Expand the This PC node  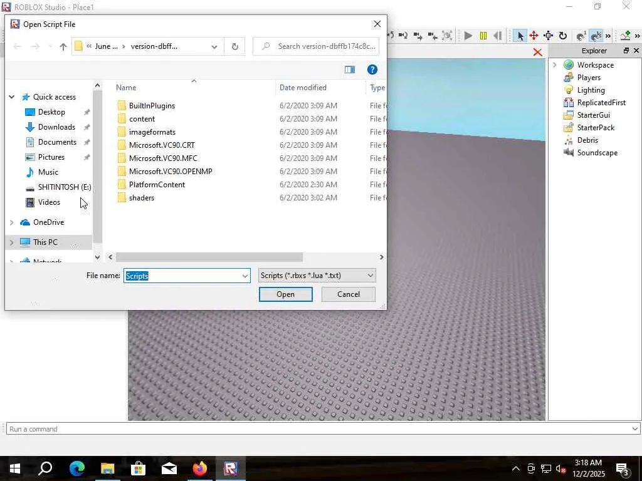point(11,242)
